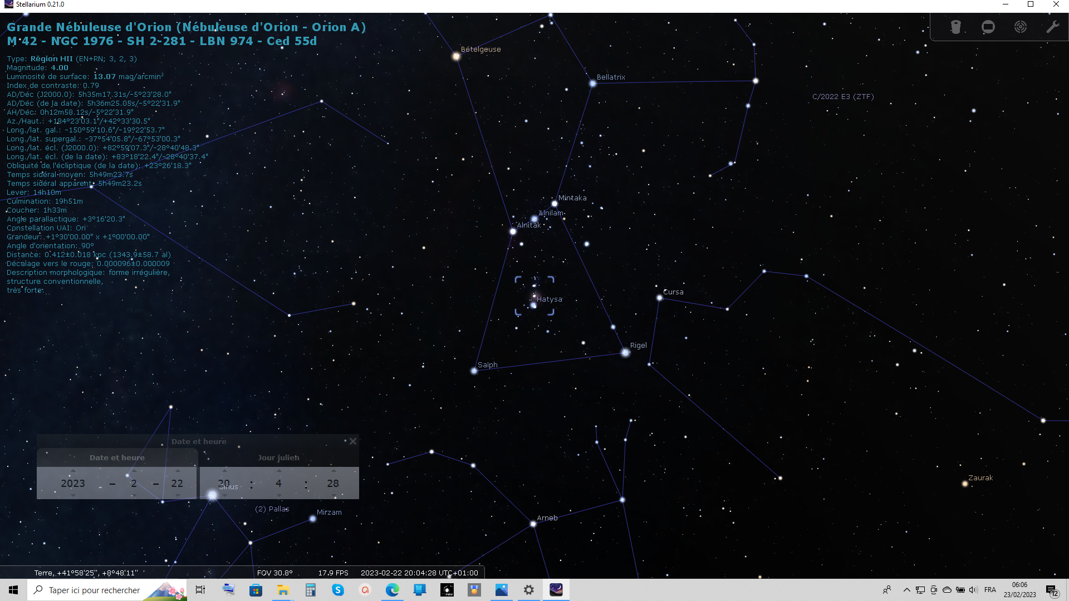Increase the year 2023 with up arrow
This screenshot has width=1069, height=601.
73,471
